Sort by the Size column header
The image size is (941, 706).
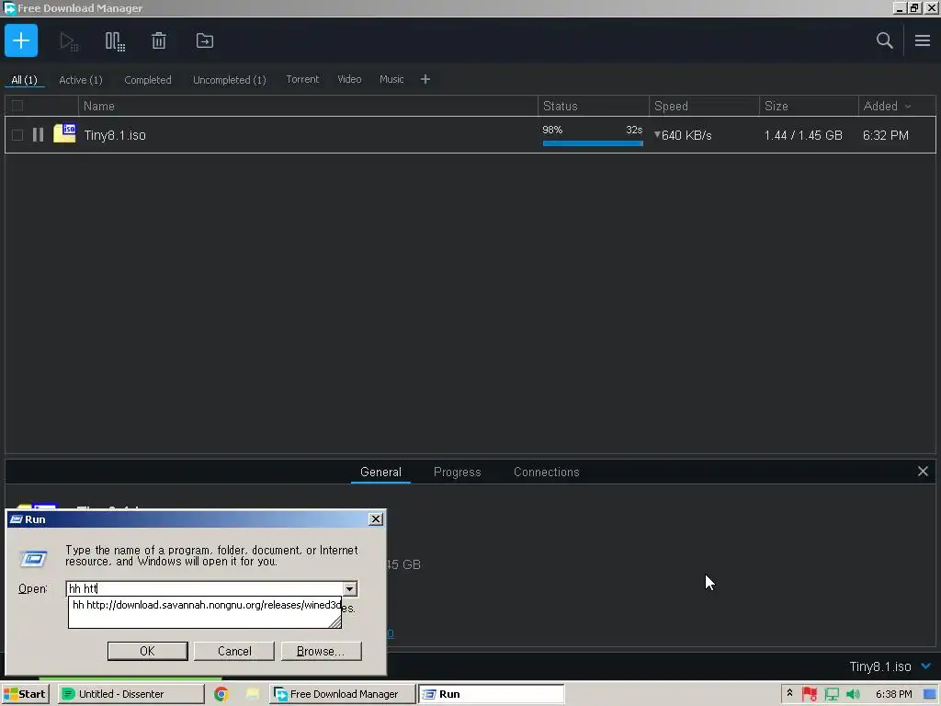(x=809, y=107)
